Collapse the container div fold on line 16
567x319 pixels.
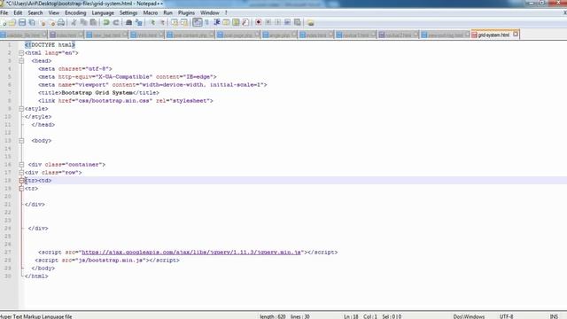click(x=21, y=165)
